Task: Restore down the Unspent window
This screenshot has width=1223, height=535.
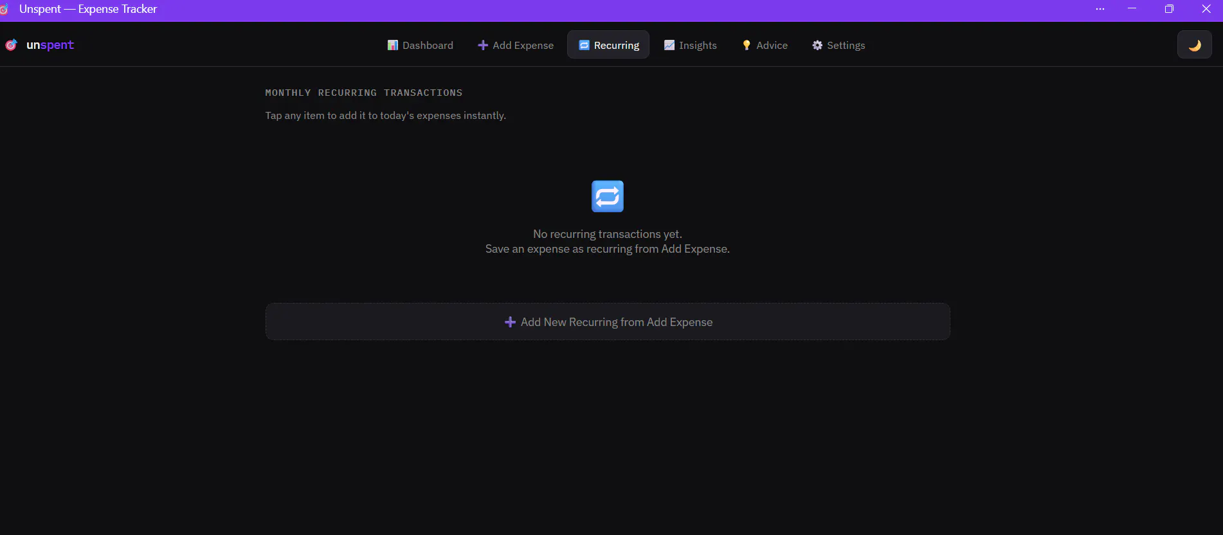Action: 1169,9
